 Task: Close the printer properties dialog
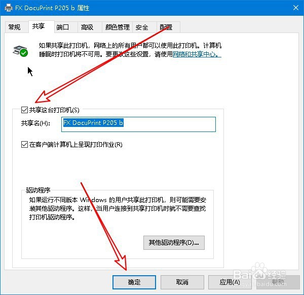point(296,8)
